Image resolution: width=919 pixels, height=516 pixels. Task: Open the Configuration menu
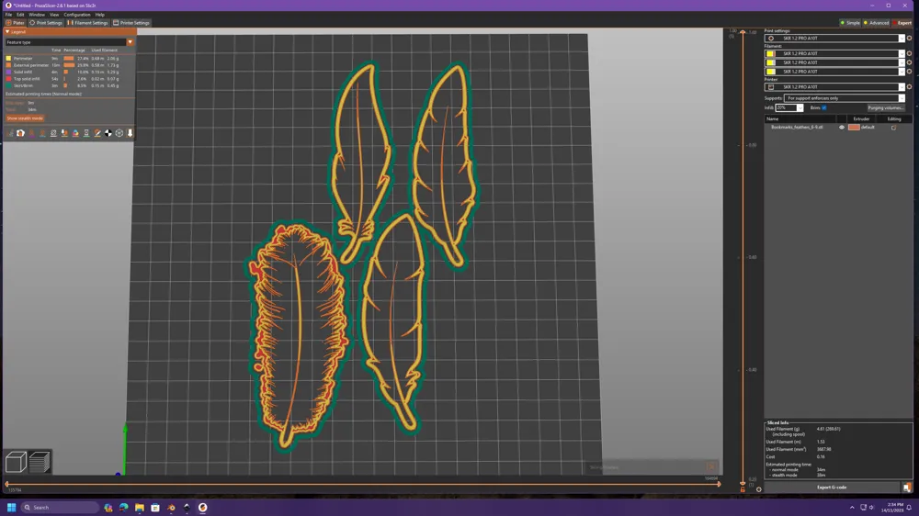pos(77,15)
